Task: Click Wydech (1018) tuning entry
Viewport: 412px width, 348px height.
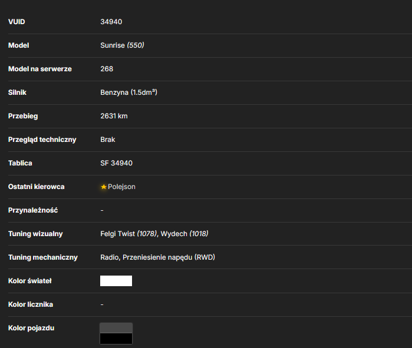Action: (184, 234)
